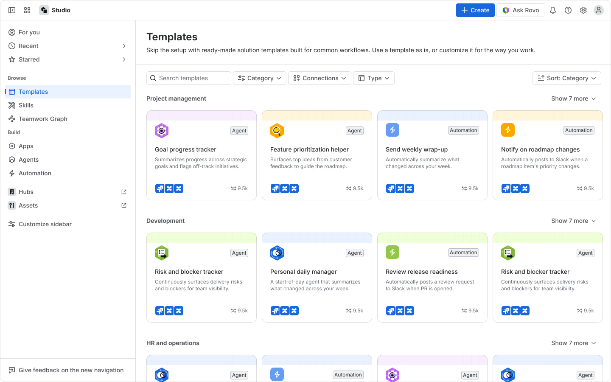Click the Create button
The image size is (611, 382).
[475, 10]
